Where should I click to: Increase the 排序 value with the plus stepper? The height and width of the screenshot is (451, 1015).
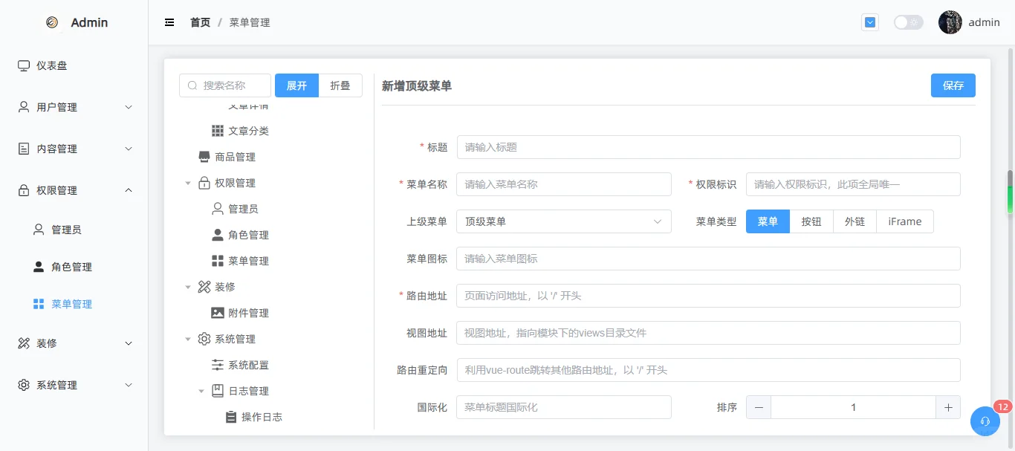click(948, 406)
